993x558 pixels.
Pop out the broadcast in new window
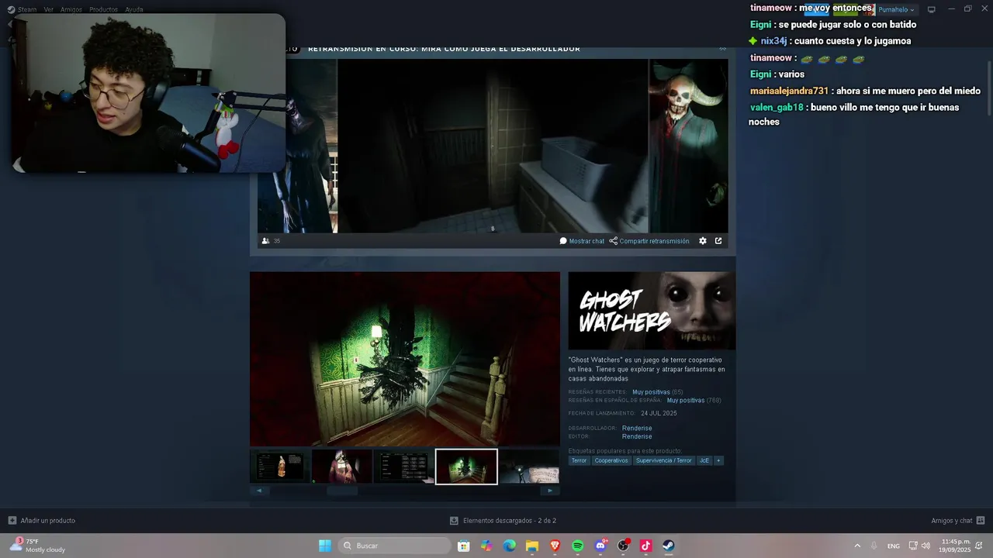[718, 241]
